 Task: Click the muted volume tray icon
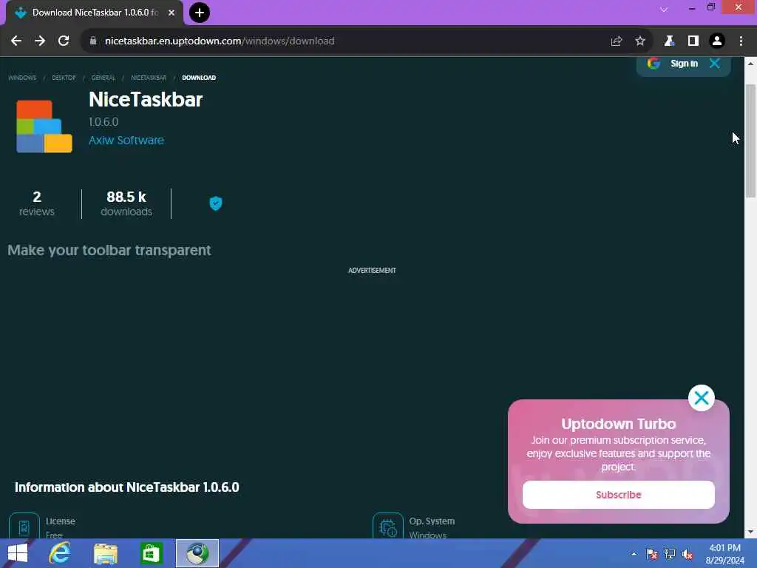pyautogui.click(x=688, y=554)
